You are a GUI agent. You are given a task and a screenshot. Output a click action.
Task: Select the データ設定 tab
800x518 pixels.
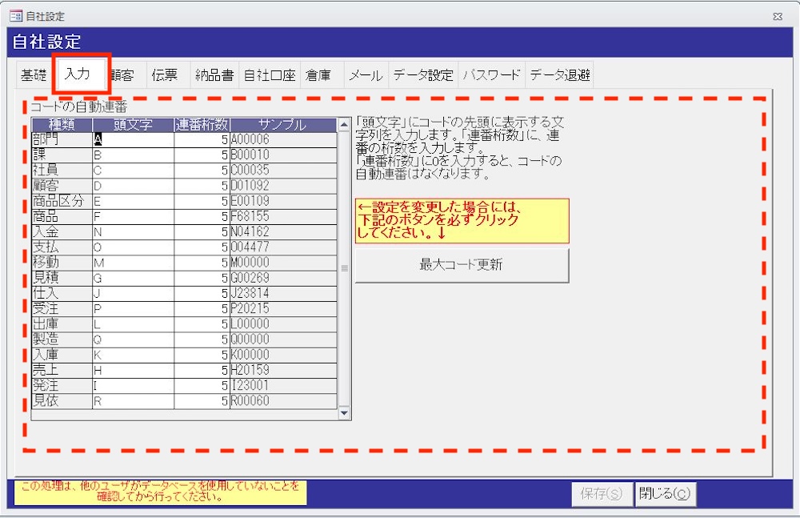click(x=423, y=76)
